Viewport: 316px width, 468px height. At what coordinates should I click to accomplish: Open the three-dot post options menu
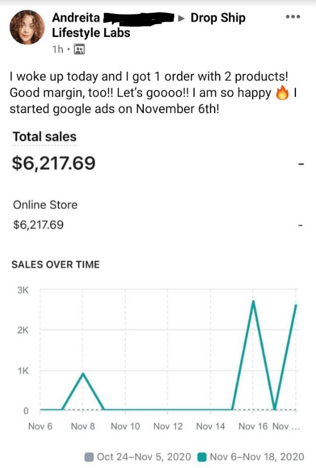(293, 17)
